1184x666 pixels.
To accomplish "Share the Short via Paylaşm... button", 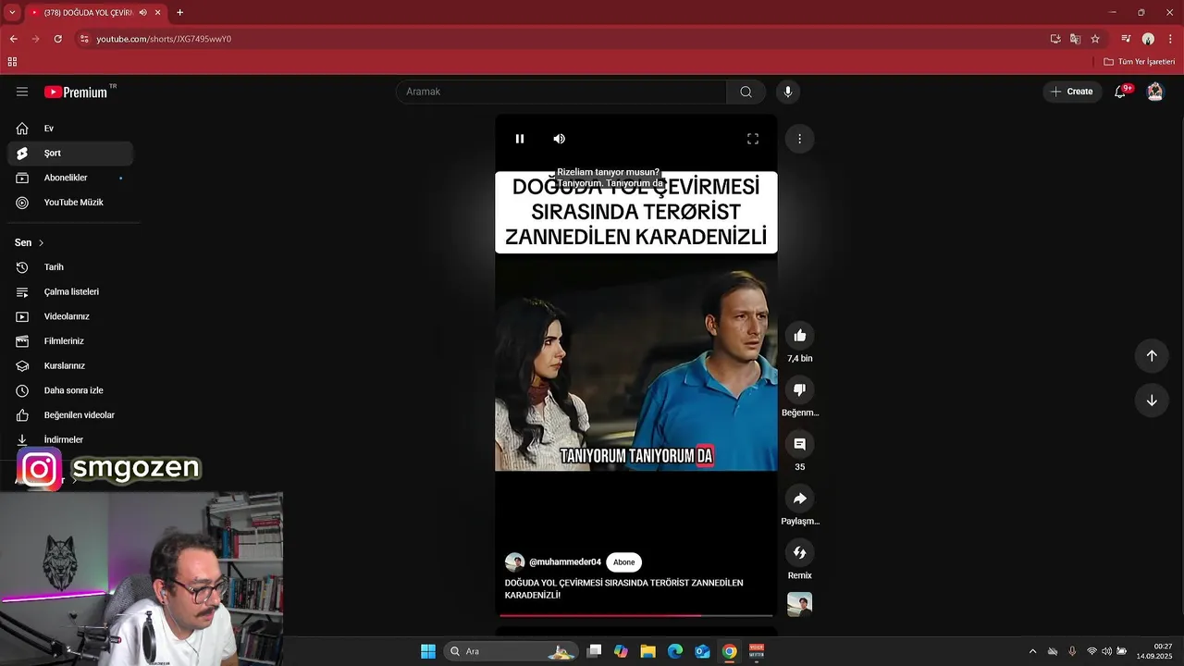I will [800, 499].
